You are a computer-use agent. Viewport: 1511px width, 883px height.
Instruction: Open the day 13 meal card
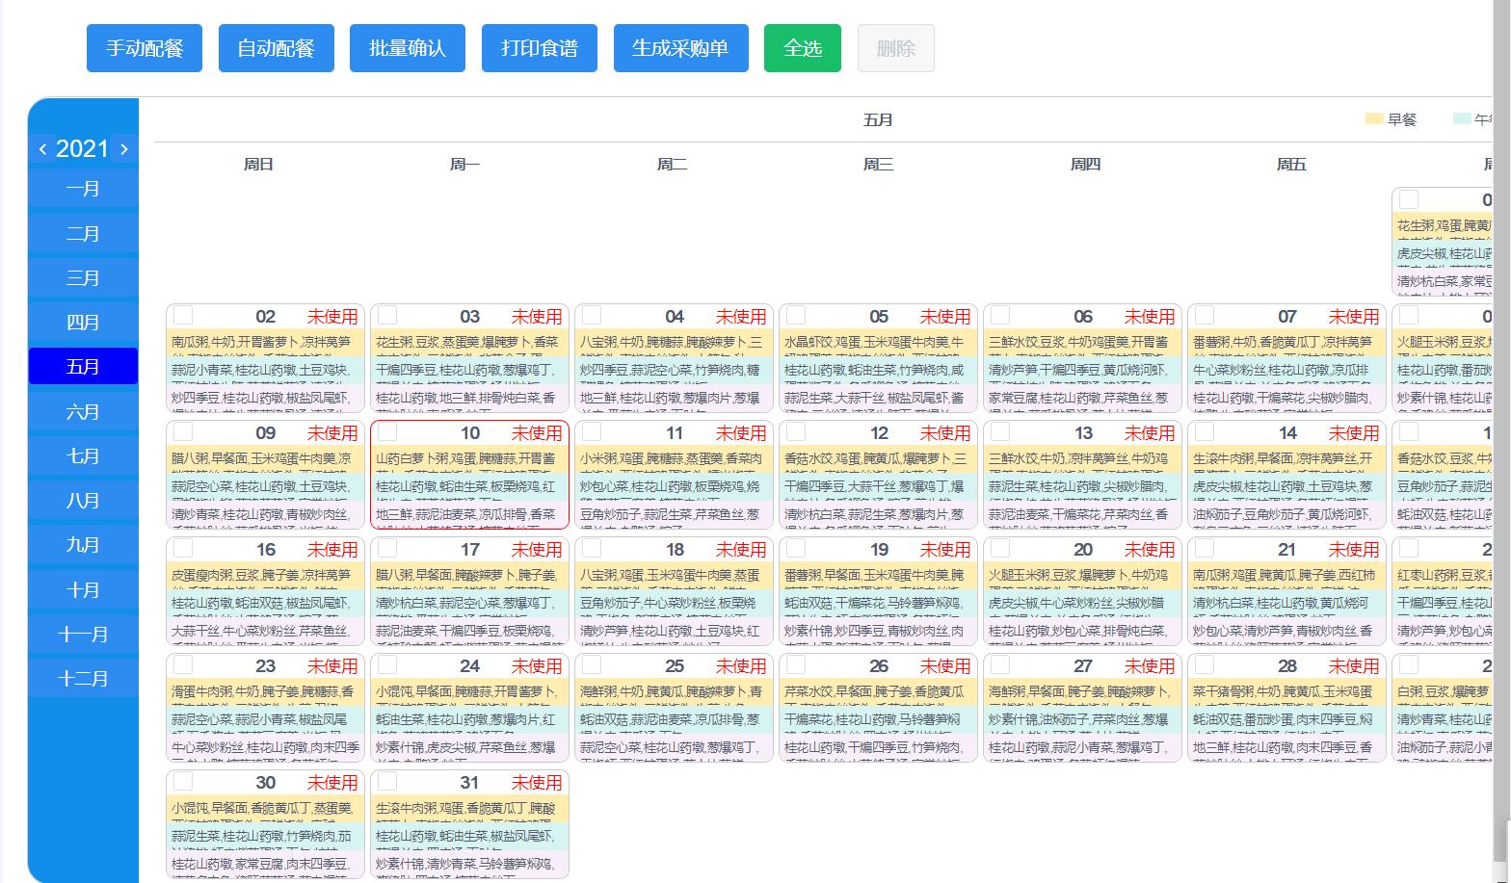point(1081,476)
